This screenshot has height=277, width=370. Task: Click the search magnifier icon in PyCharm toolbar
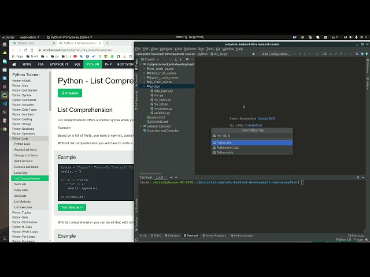point(357,54)
